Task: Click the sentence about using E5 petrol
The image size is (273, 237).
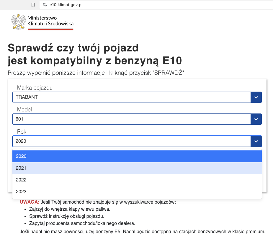Action: pos(143,232)
